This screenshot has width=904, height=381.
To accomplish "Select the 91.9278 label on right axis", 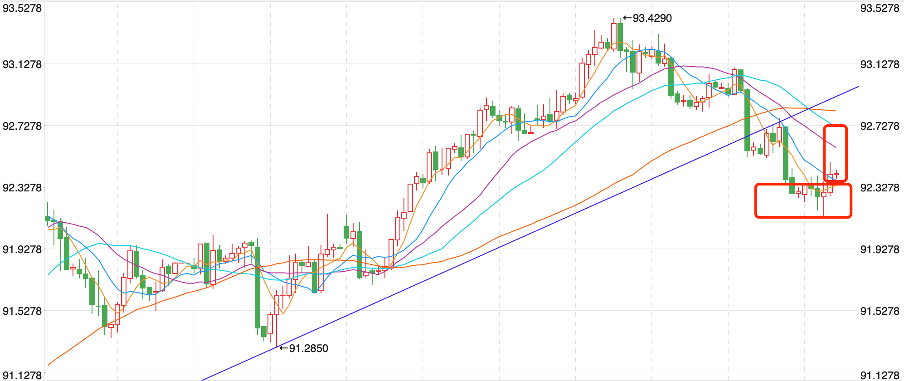I will pyautogui.click(x=880, y=249).
